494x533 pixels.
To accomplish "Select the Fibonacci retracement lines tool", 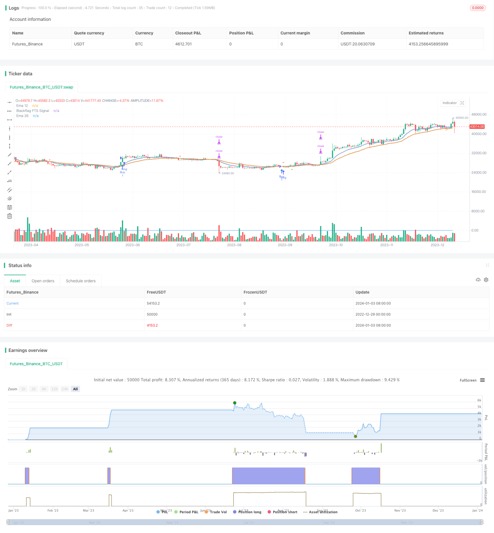I will coord(9,207).
